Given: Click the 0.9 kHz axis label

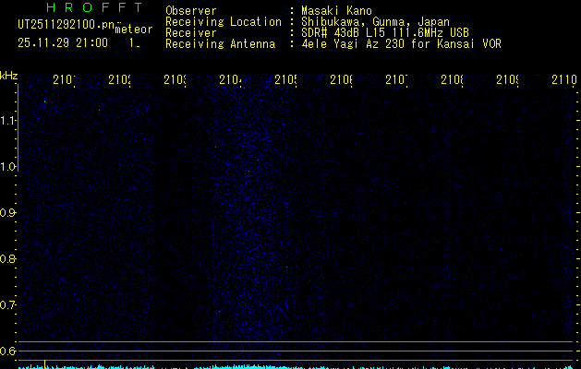Looking at the screenshot, I should coord(8,212).
